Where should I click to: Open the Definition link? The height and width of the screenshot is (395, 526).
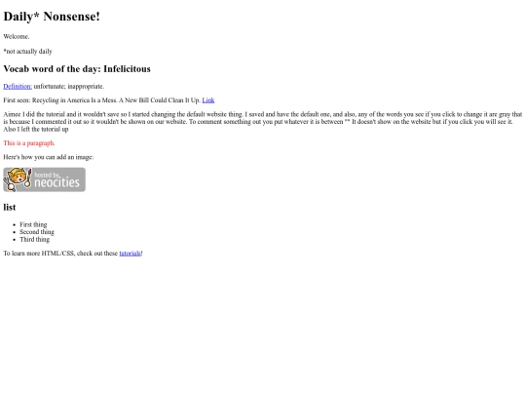point(18,87)
